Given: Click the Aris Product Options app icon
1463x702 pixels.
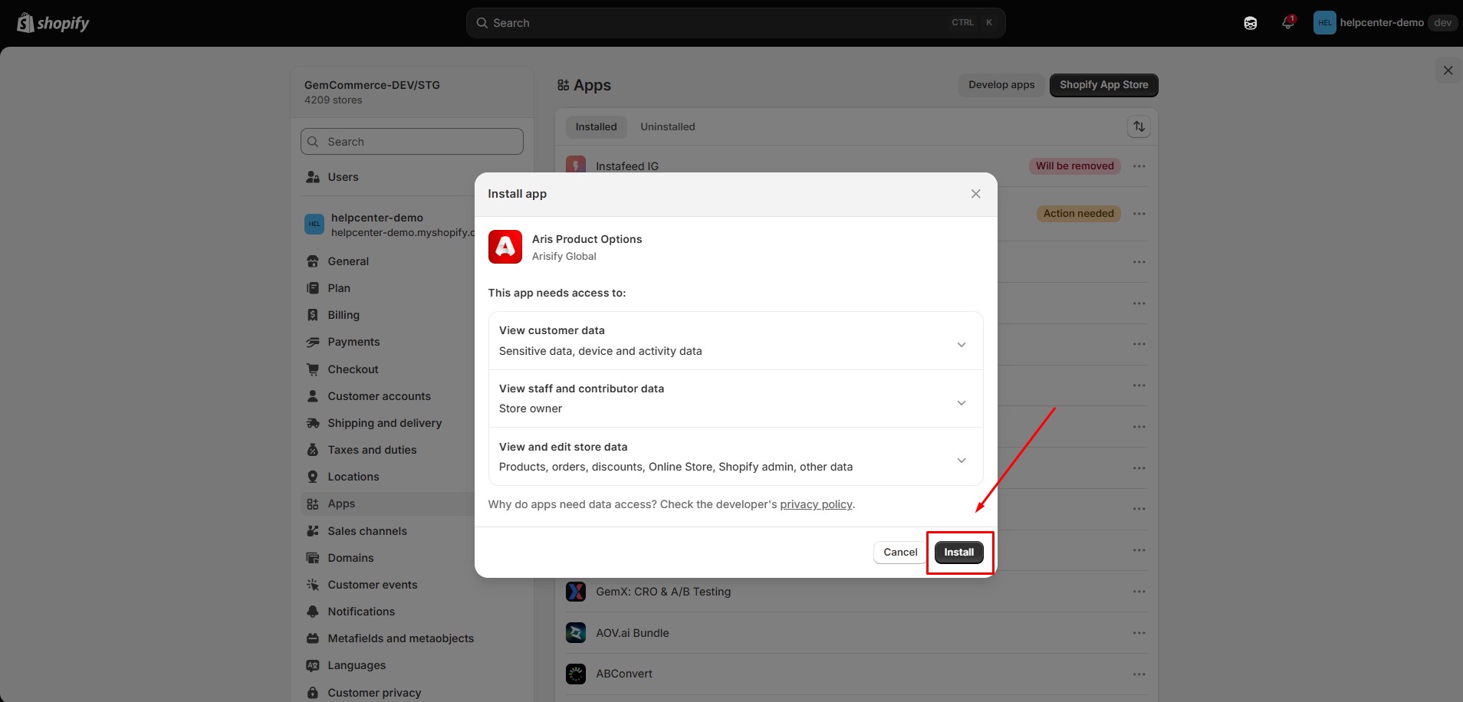Looking at the screenshot, I should coord(505,247).
